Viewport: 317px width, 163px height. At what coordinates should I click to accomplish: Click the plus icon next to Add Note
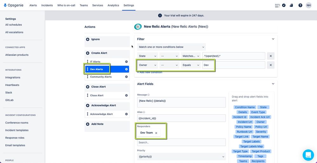point(88,124)
